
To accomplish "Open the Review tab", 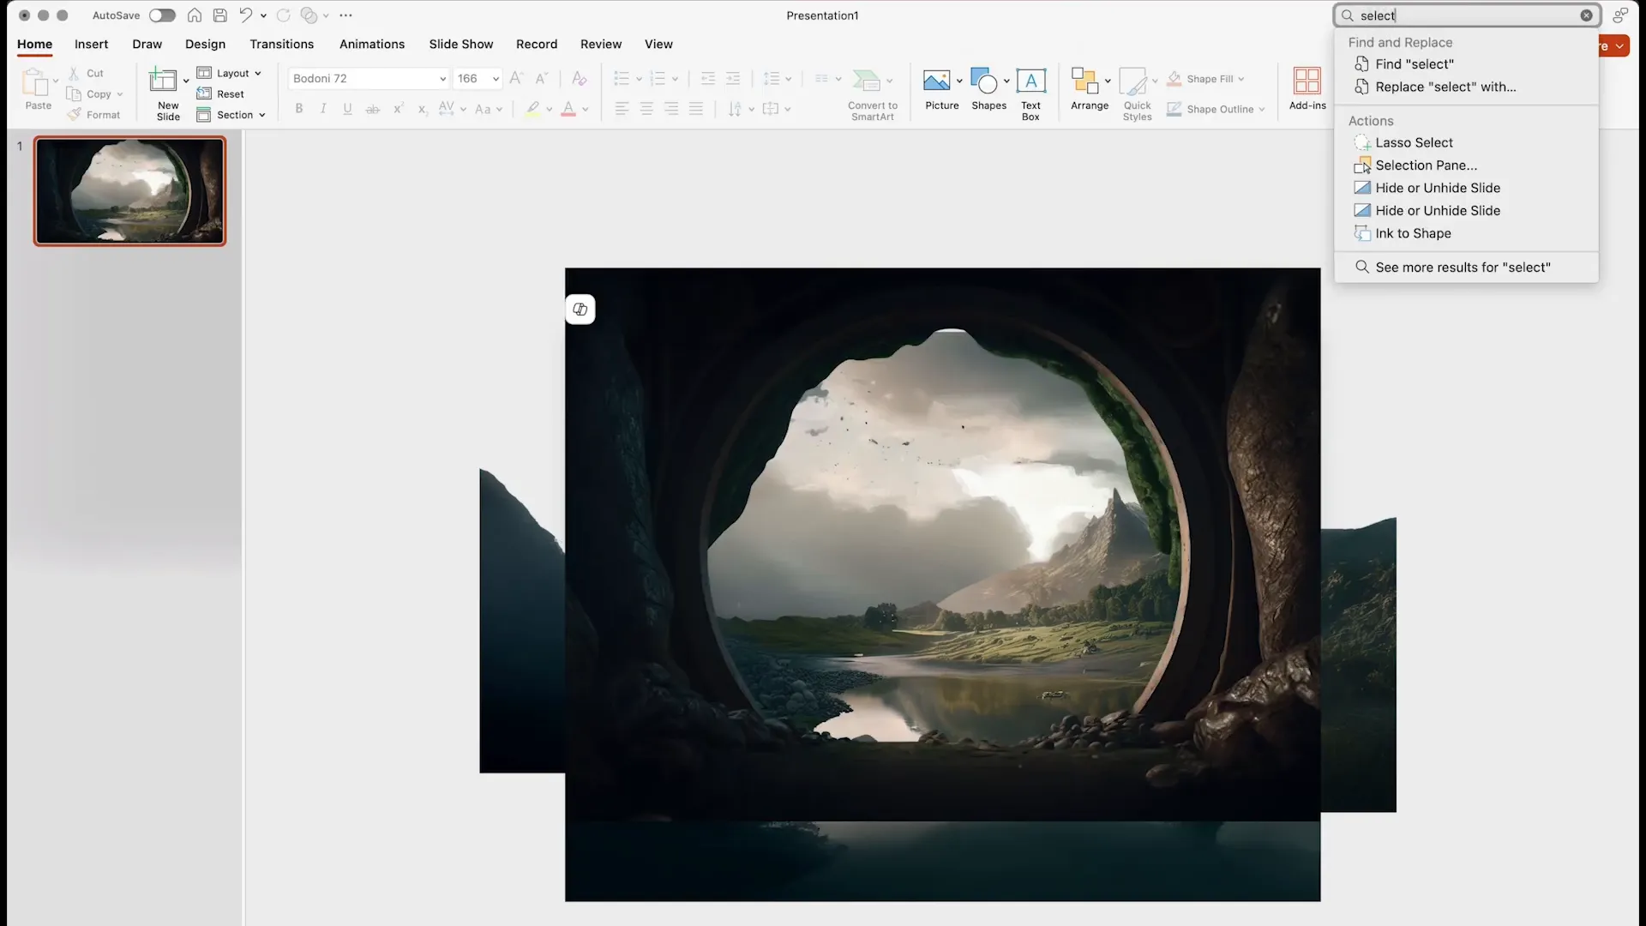I will [601, 44].
